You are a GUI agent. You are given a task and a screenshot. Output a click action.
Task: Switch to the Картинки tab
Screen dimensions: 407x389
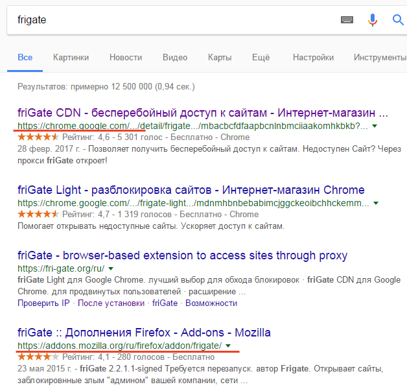click(x=71, y=58)
